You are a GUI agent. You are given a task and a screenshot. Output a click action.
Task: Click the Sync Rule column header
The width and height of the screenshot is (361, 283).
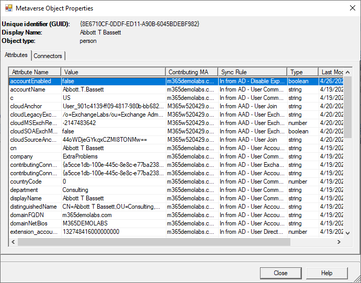(252, 72)
